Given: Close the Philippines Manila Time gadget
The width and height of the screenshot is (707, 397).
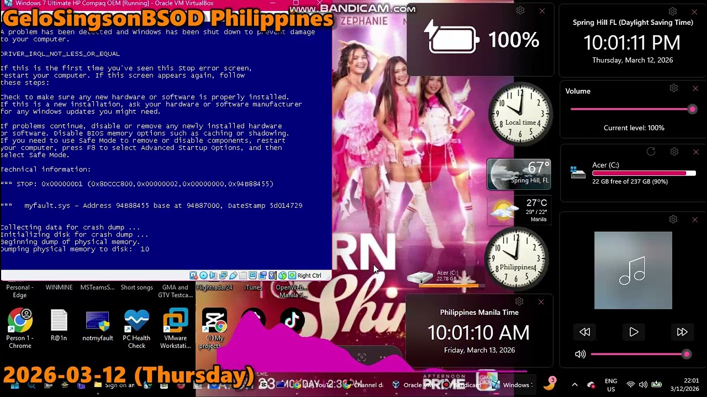Looking at the screenshot, I should tap(541, 302).
